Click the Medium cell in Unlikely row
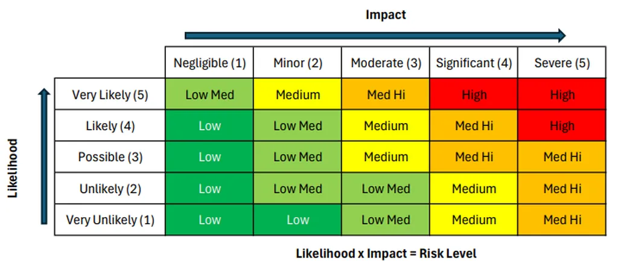The width and height of the screenshot is (618, 269). (x=474, y=189)
